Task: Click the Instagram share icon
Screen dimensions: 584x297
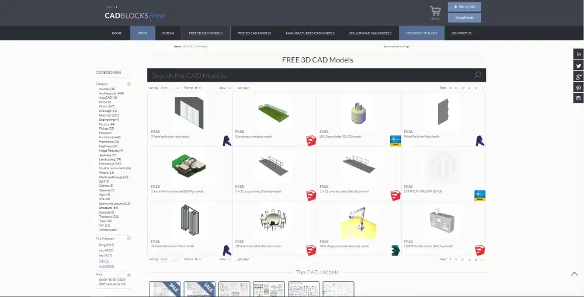Action: tap(578, 98)
